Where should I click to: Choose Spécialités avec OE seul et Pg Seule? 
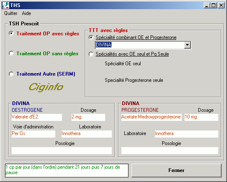pos(91,54)
